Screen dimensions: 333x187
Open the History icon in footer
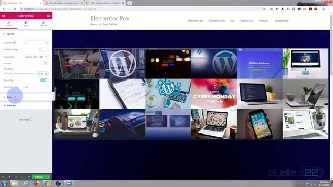point(16,177)
